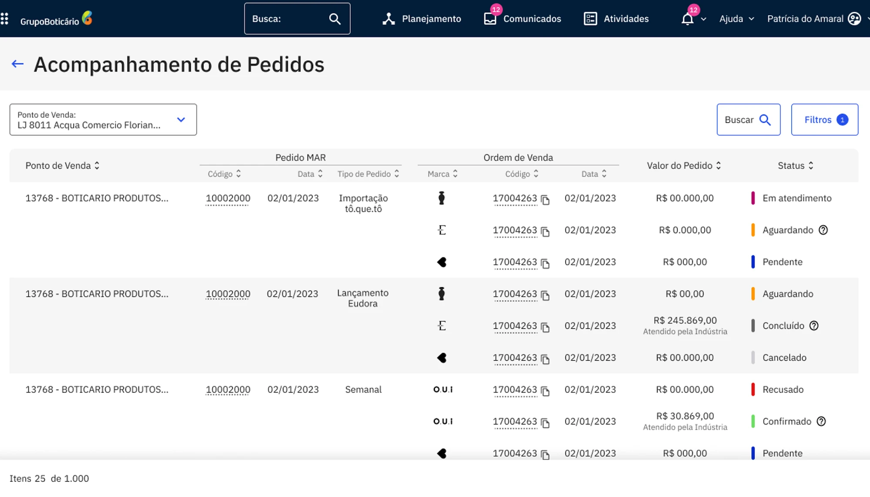Go back with the arrow icon
870x497 pixels.
[17, 64]
